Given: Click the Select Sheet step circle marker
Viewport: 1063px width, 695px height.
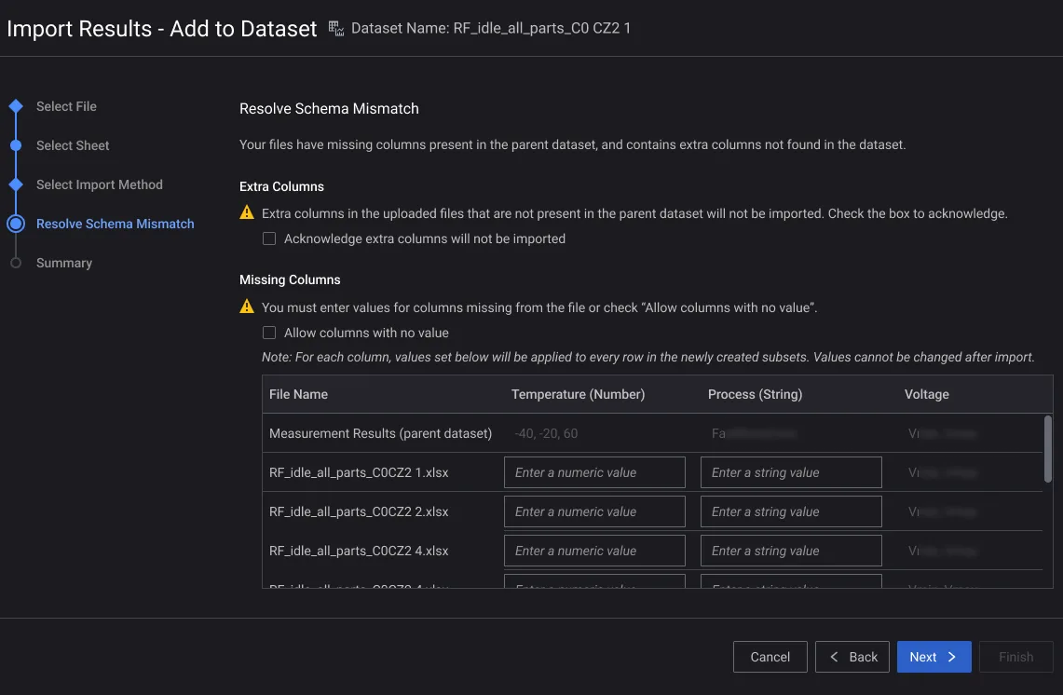Looking at the screenshot, I should click(16, 145).
